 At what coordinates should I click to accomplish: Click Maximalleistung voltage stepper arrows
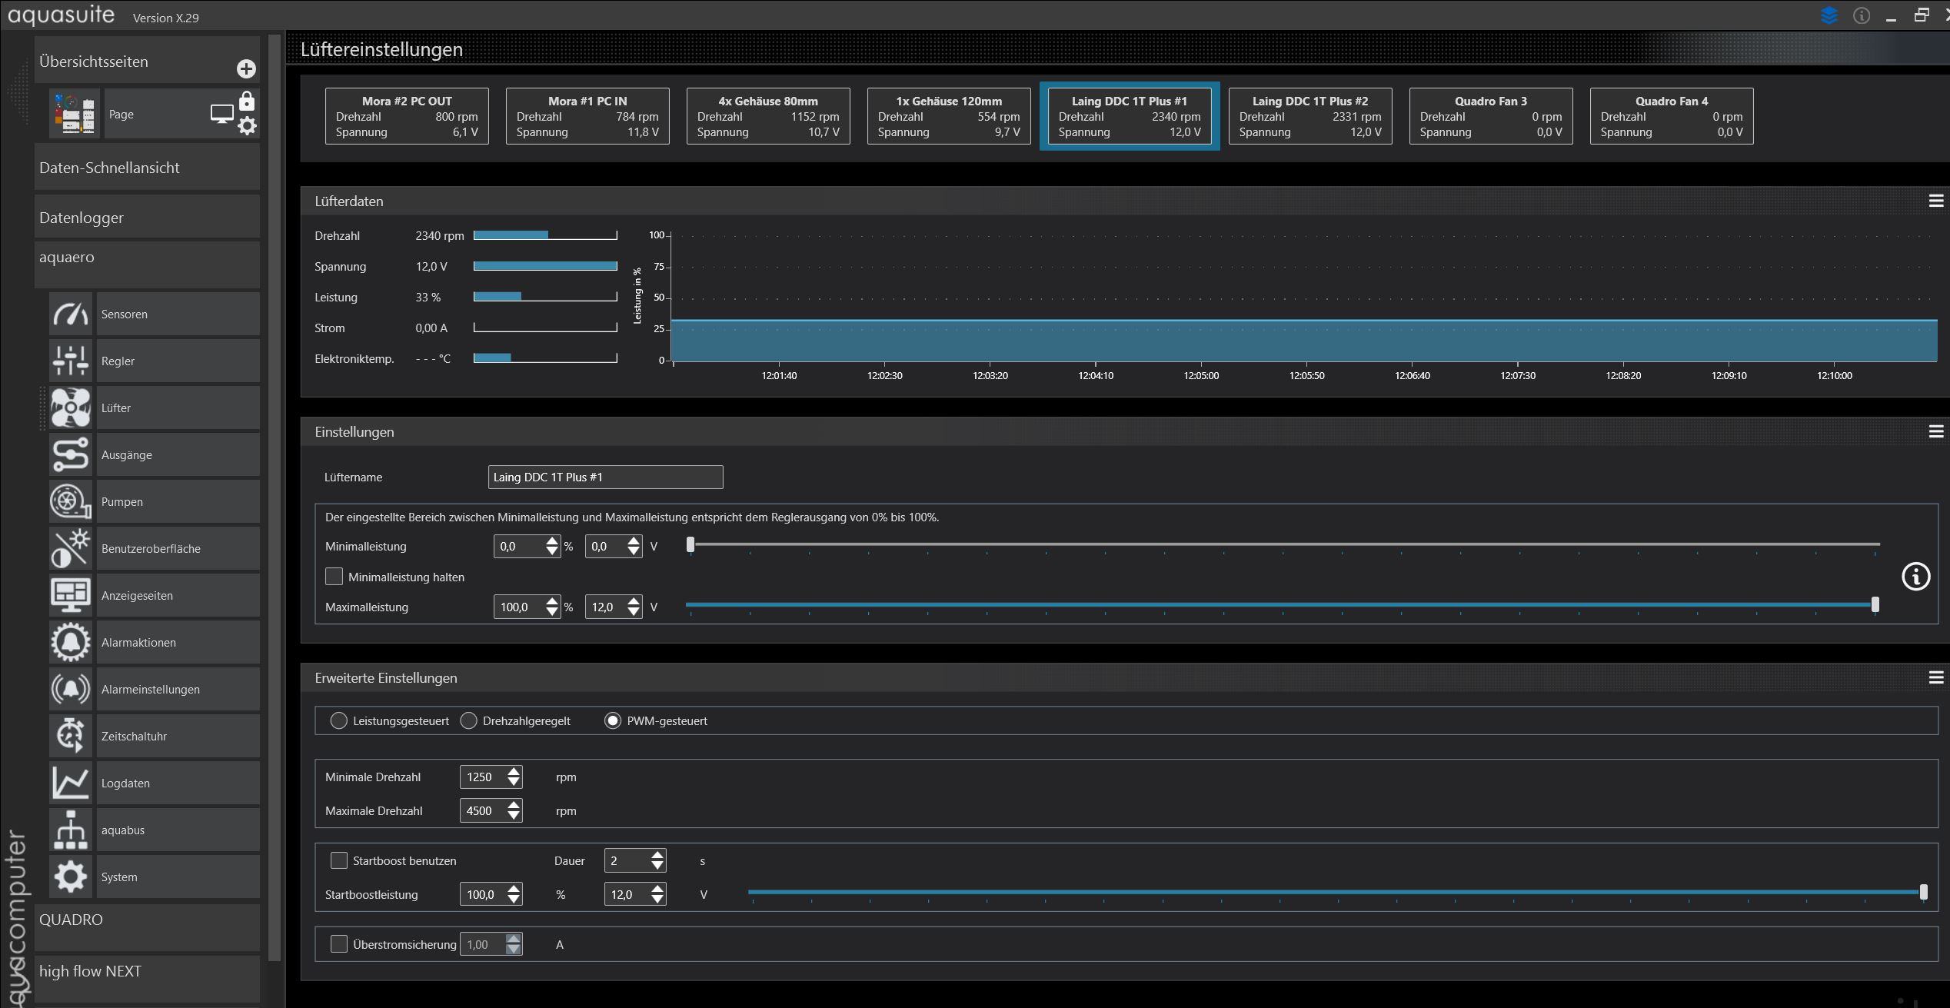click(634, 607)
